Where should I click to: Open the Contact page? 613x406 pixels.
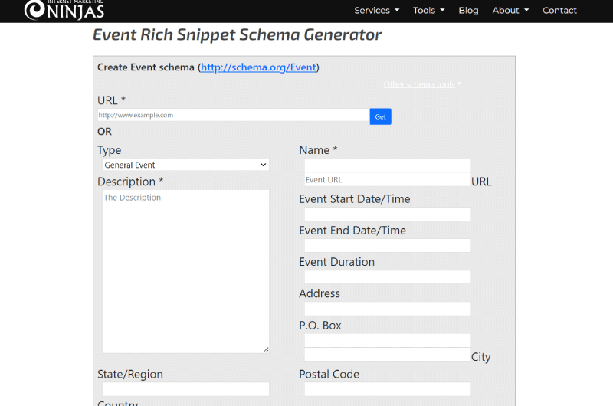[559, 11]
